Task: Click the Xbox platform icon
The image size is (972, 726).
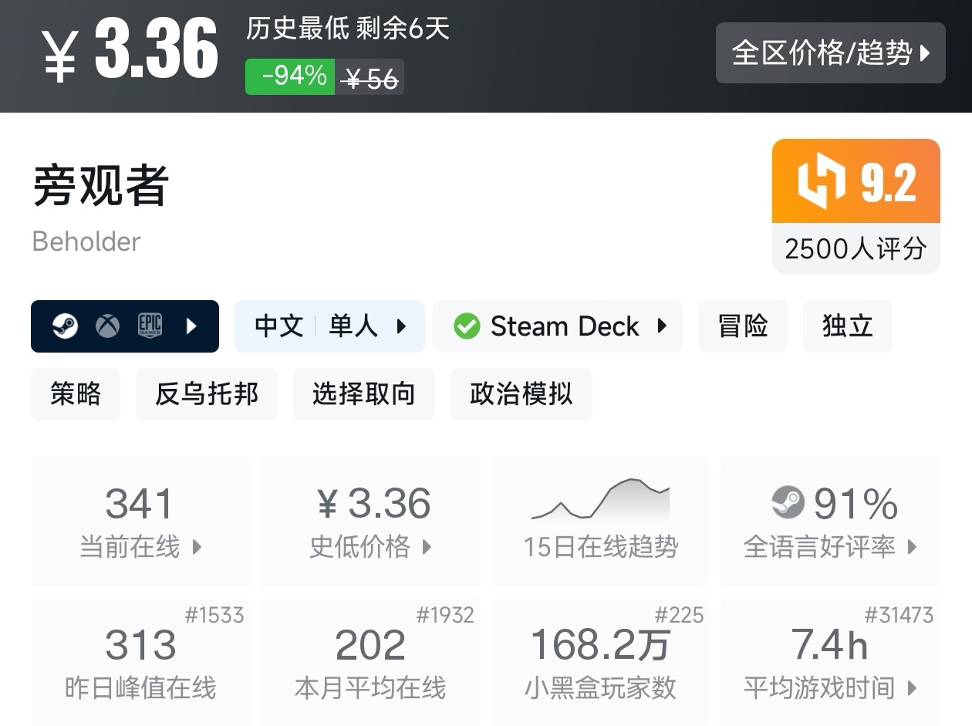Action: (107, 326)
